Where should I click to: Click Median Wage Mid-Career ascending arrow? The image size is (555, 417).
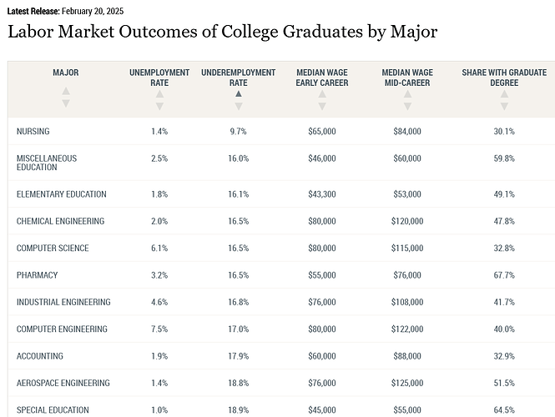click(x=407, y=94)
